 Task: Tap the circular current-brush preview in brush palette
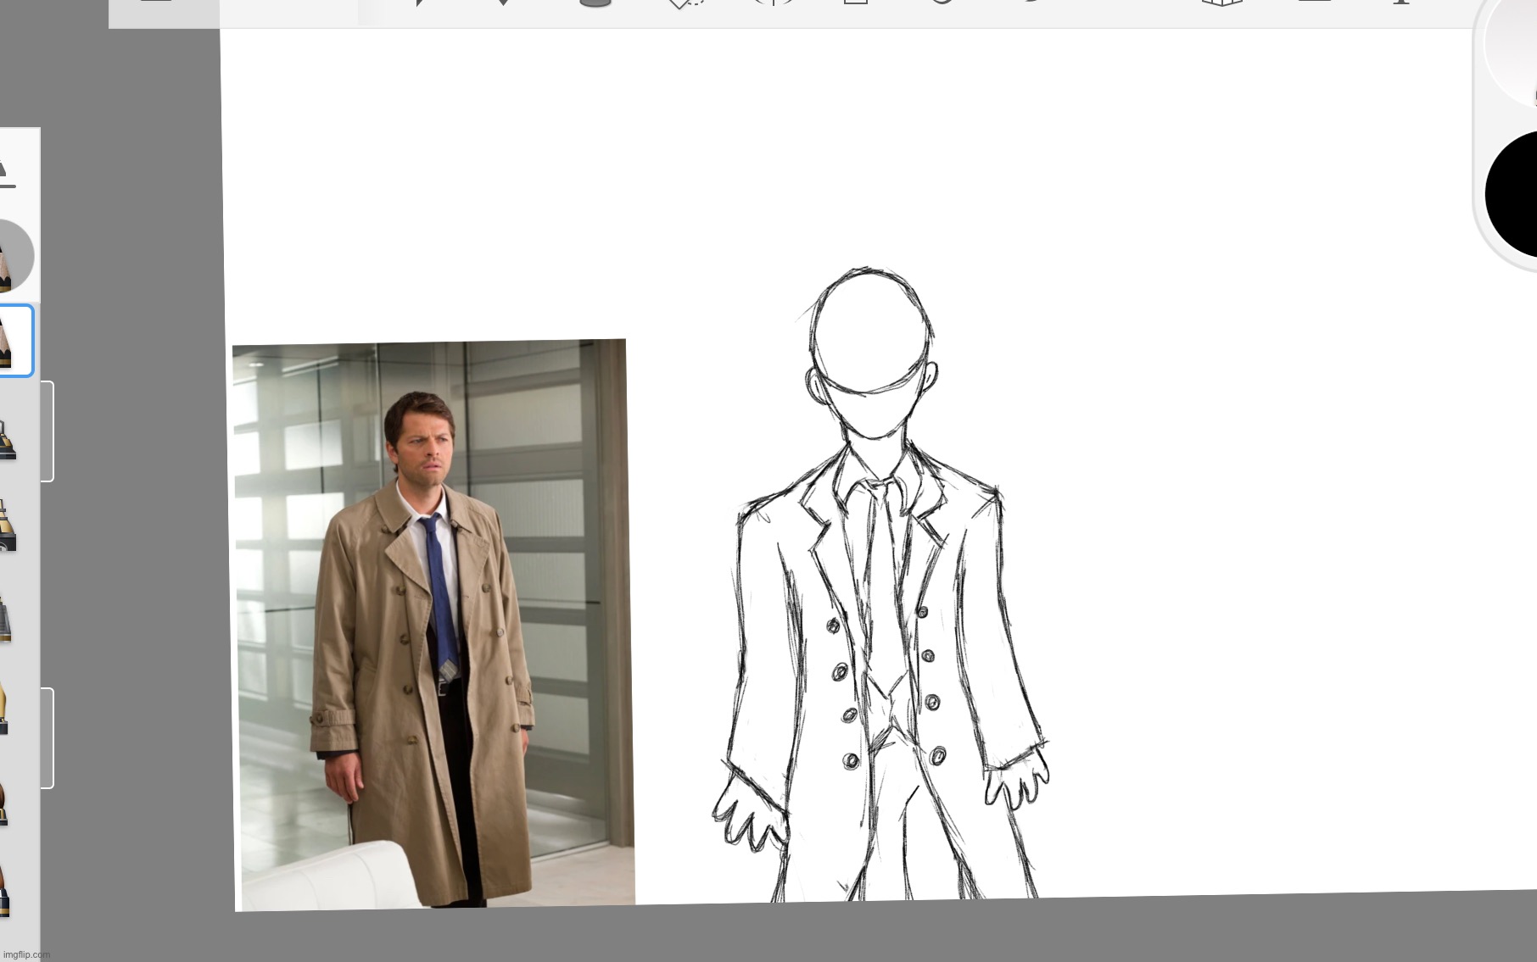[12, 256]
